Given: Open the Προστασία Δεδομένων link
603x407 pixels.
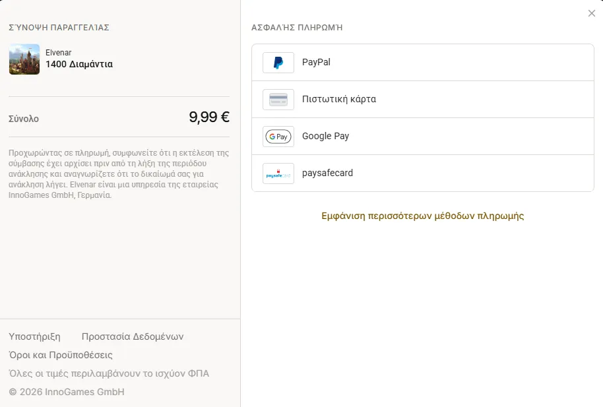Looking at the screenshot, I should pos(133,336).
